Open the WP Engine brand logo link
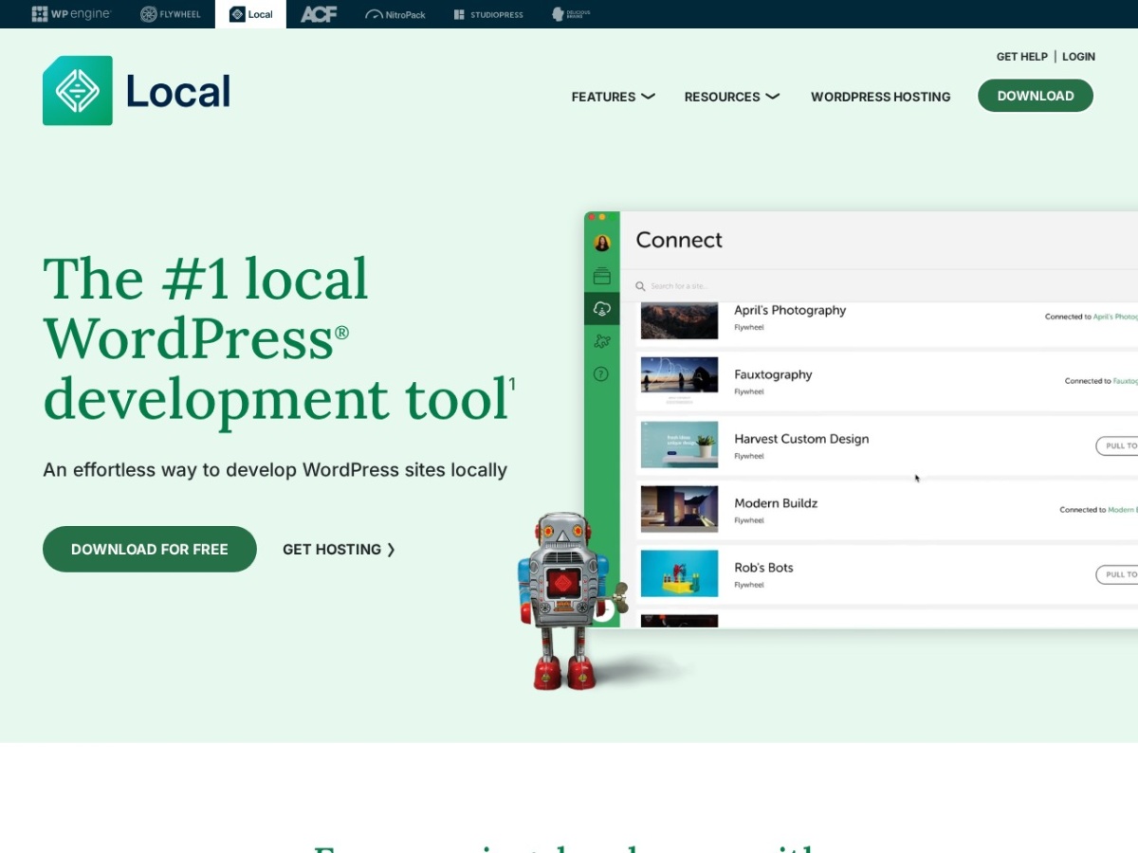 click(71, 14)
